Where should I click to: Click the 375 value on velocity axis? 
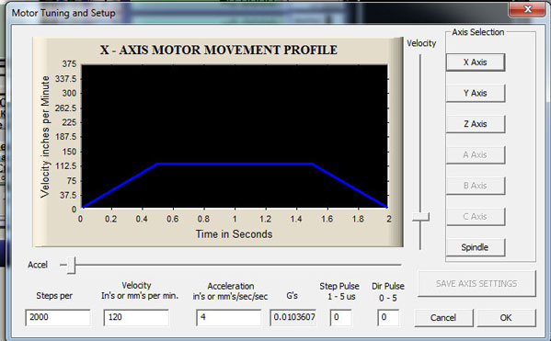pos(69,64)
